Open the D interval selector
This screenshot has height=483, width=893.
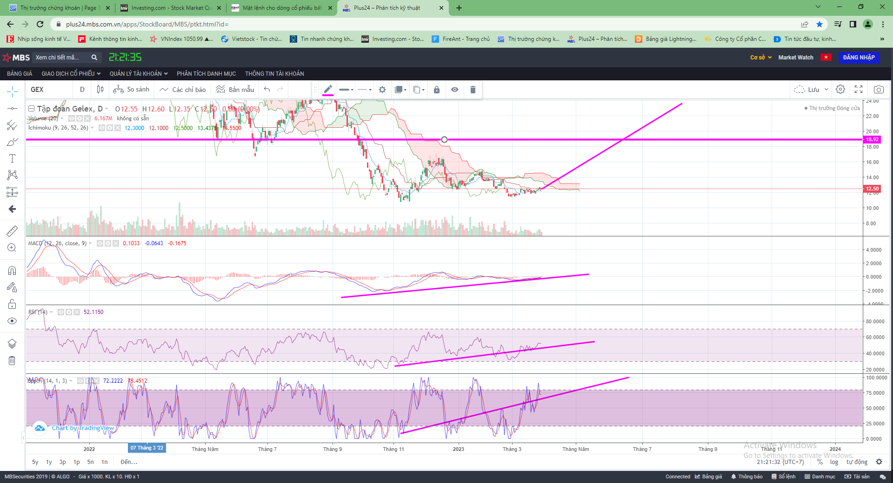click(x=82, y=90)
